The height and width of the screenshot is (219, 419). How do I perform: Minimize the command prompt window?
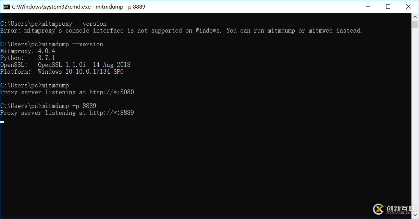coord(368,7)
